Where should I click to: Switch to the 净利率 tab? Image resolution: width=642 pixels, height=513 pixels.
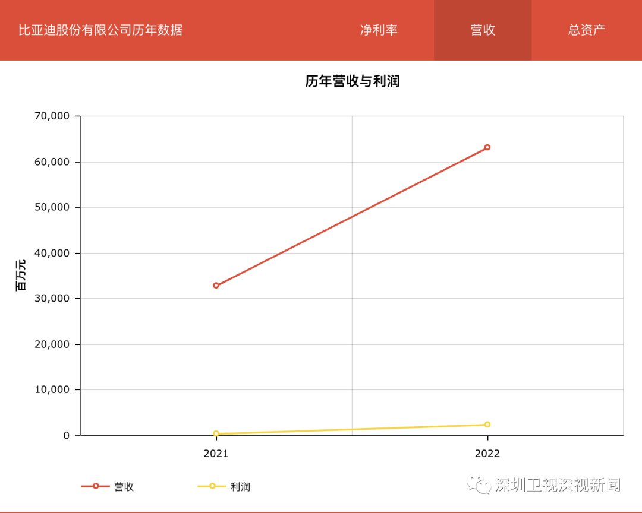[x=379, y=30]
